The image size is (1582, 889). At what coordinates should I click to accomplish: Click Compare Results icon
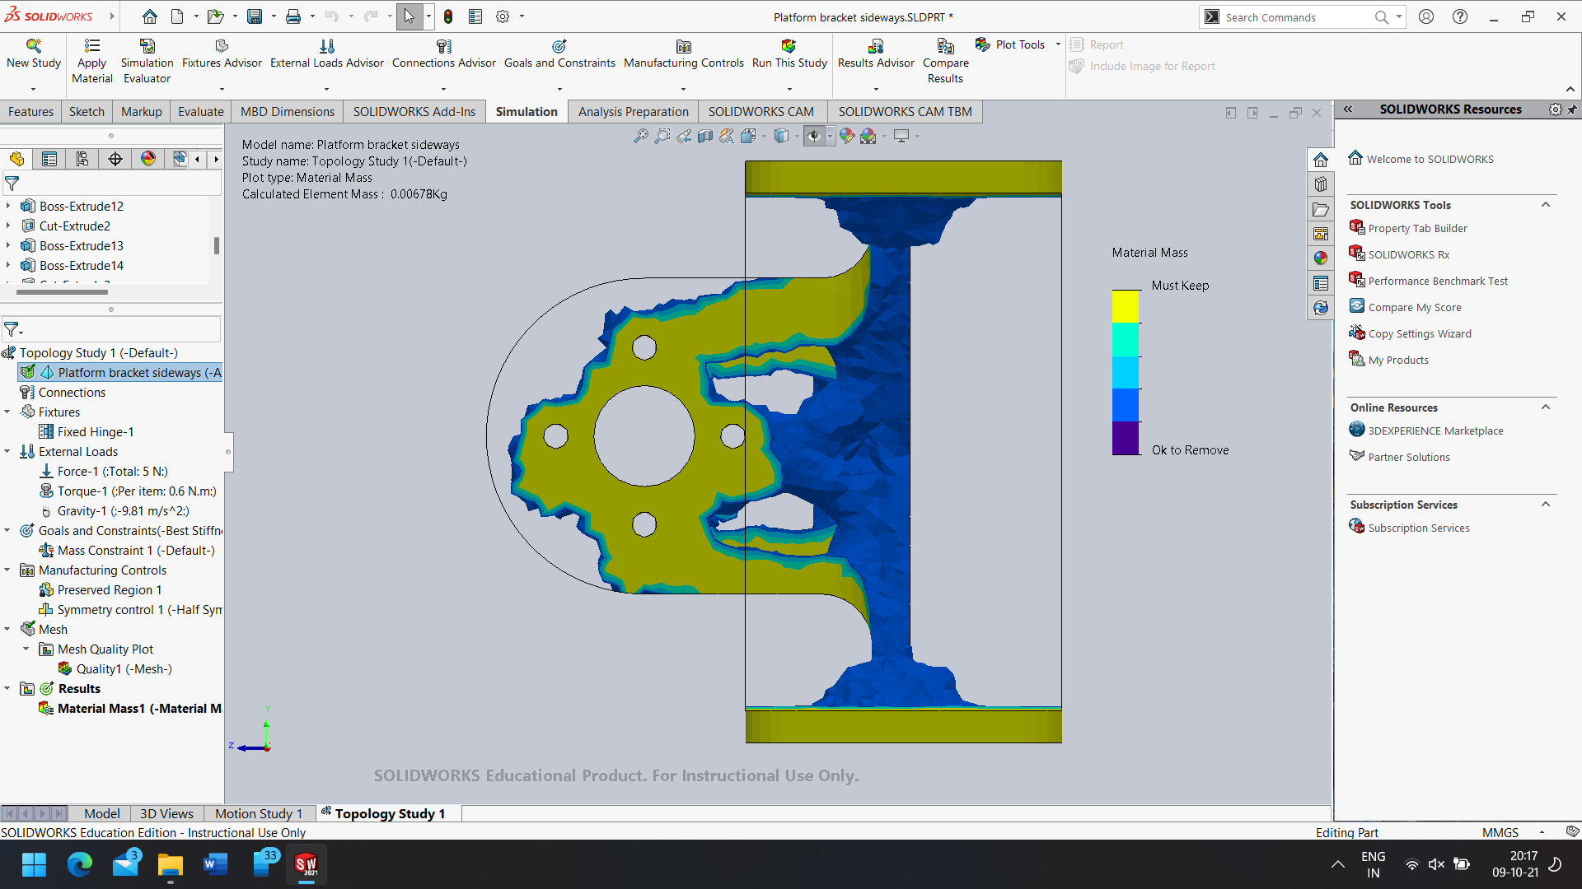pos(945,46)
